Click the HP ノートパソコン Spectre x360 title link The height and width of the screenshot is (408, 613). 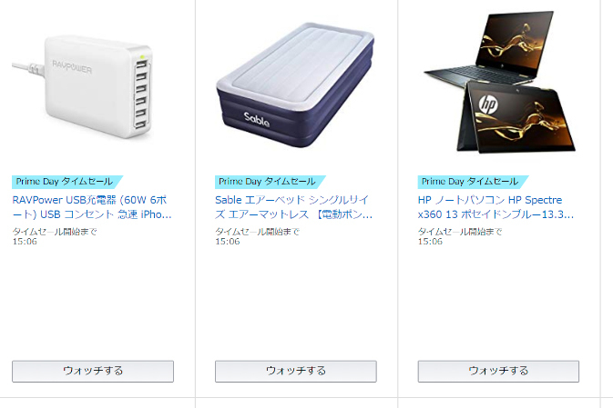(x=496, y=207)
